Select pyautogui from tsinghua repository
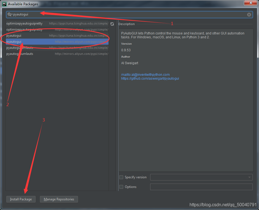The height and width of the screenshot is (210, 259). coord(57,36)
